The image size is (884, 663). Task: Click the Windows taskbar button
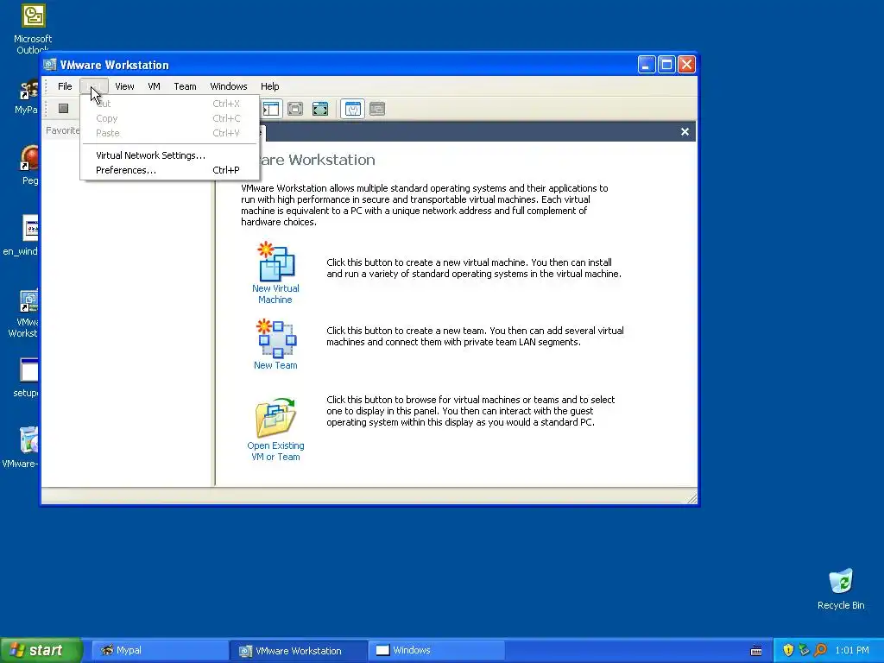(x=437, y=650)
